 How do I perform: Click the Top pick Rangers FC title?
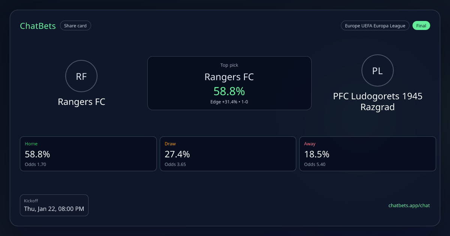229,77
